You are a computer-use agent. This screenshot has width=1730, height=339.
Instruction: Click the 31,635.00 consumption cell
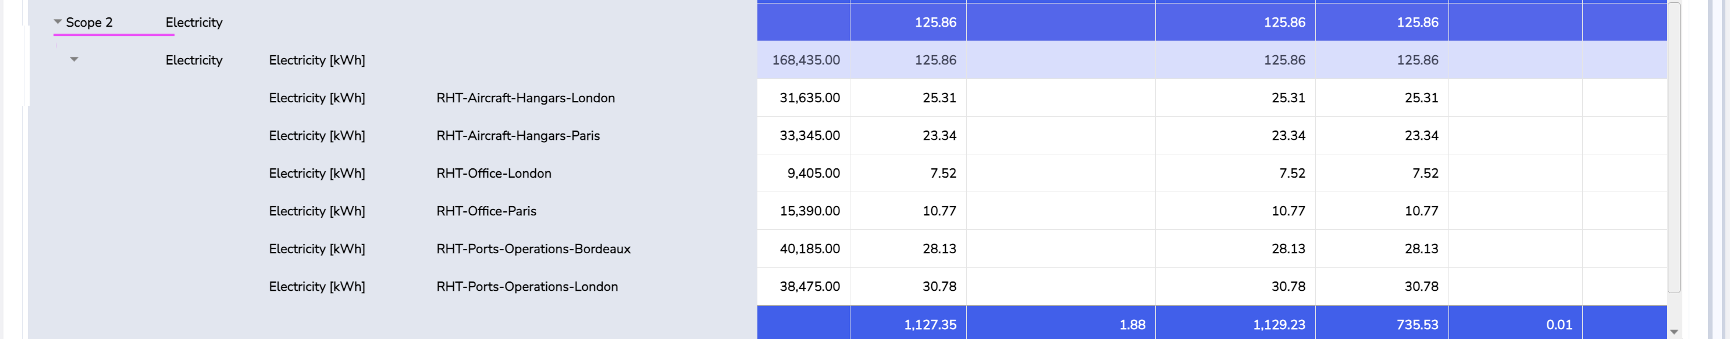pos(809,98)
